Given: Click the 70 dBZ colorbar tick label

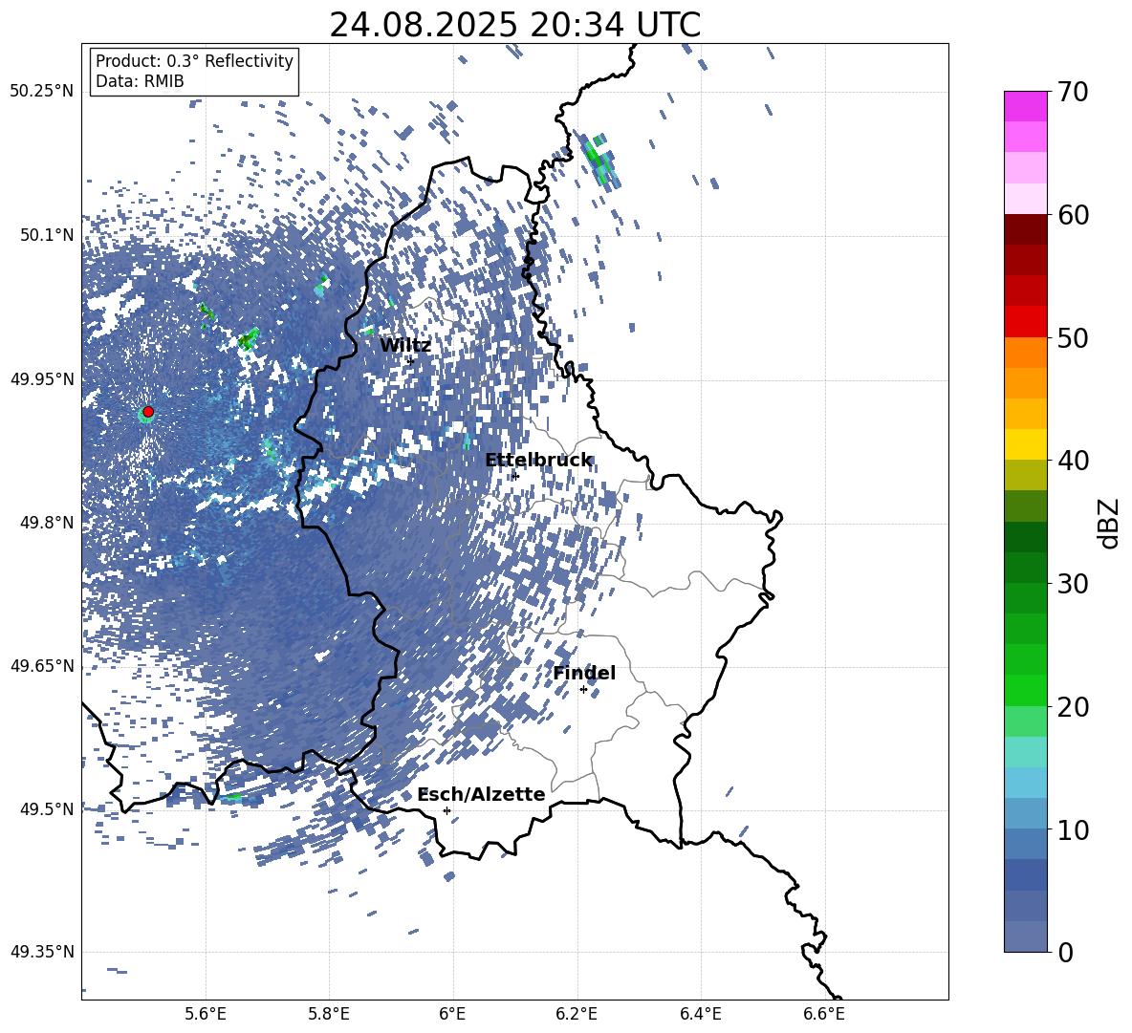Looking at the screenshot, I should click(x=1072, y=93).
